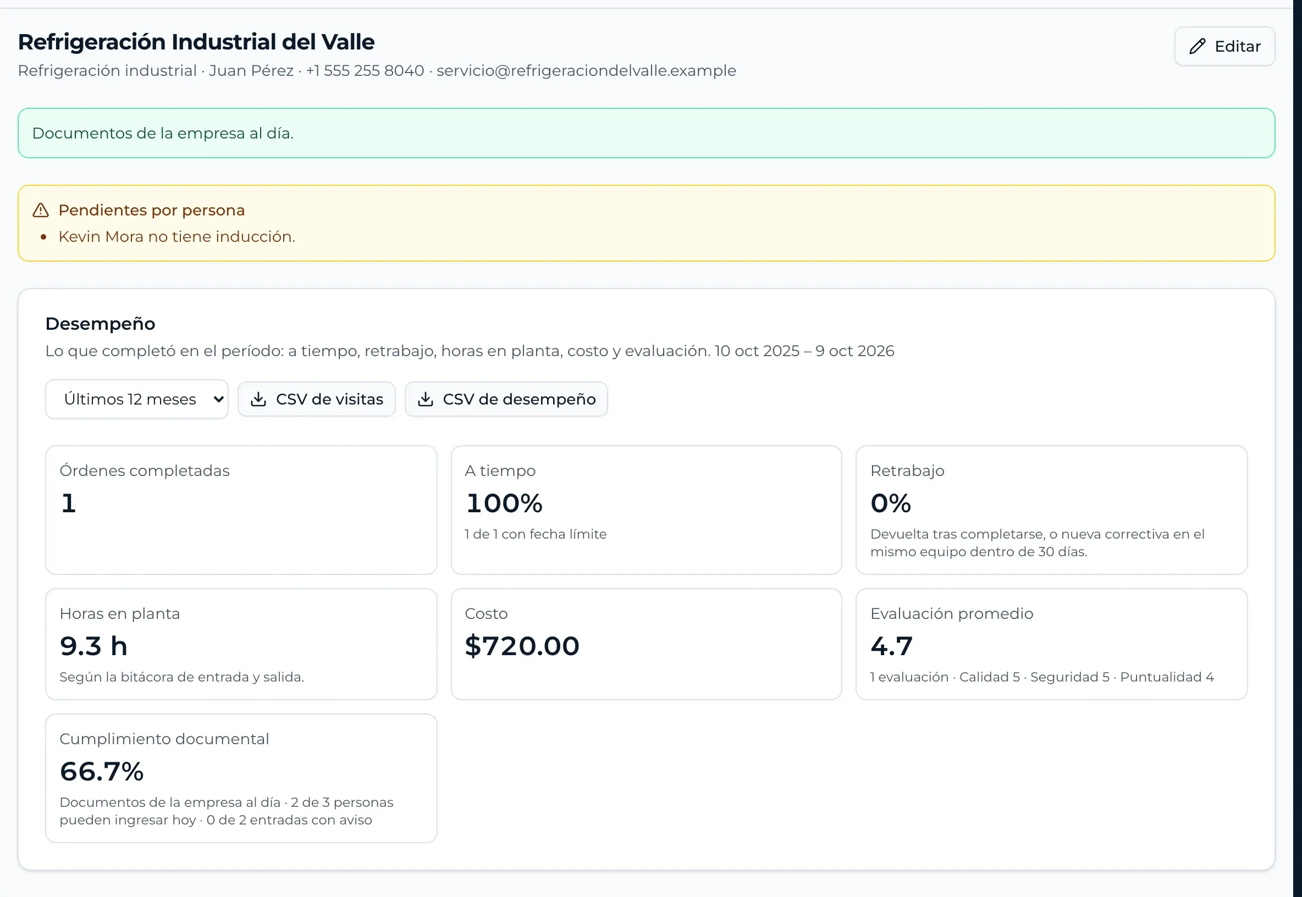Viewport: 1302px width, 897px height.
Task: Click the contact email servicio@refrigeraciondelvalle.example
Action: (x=586, y=71)
